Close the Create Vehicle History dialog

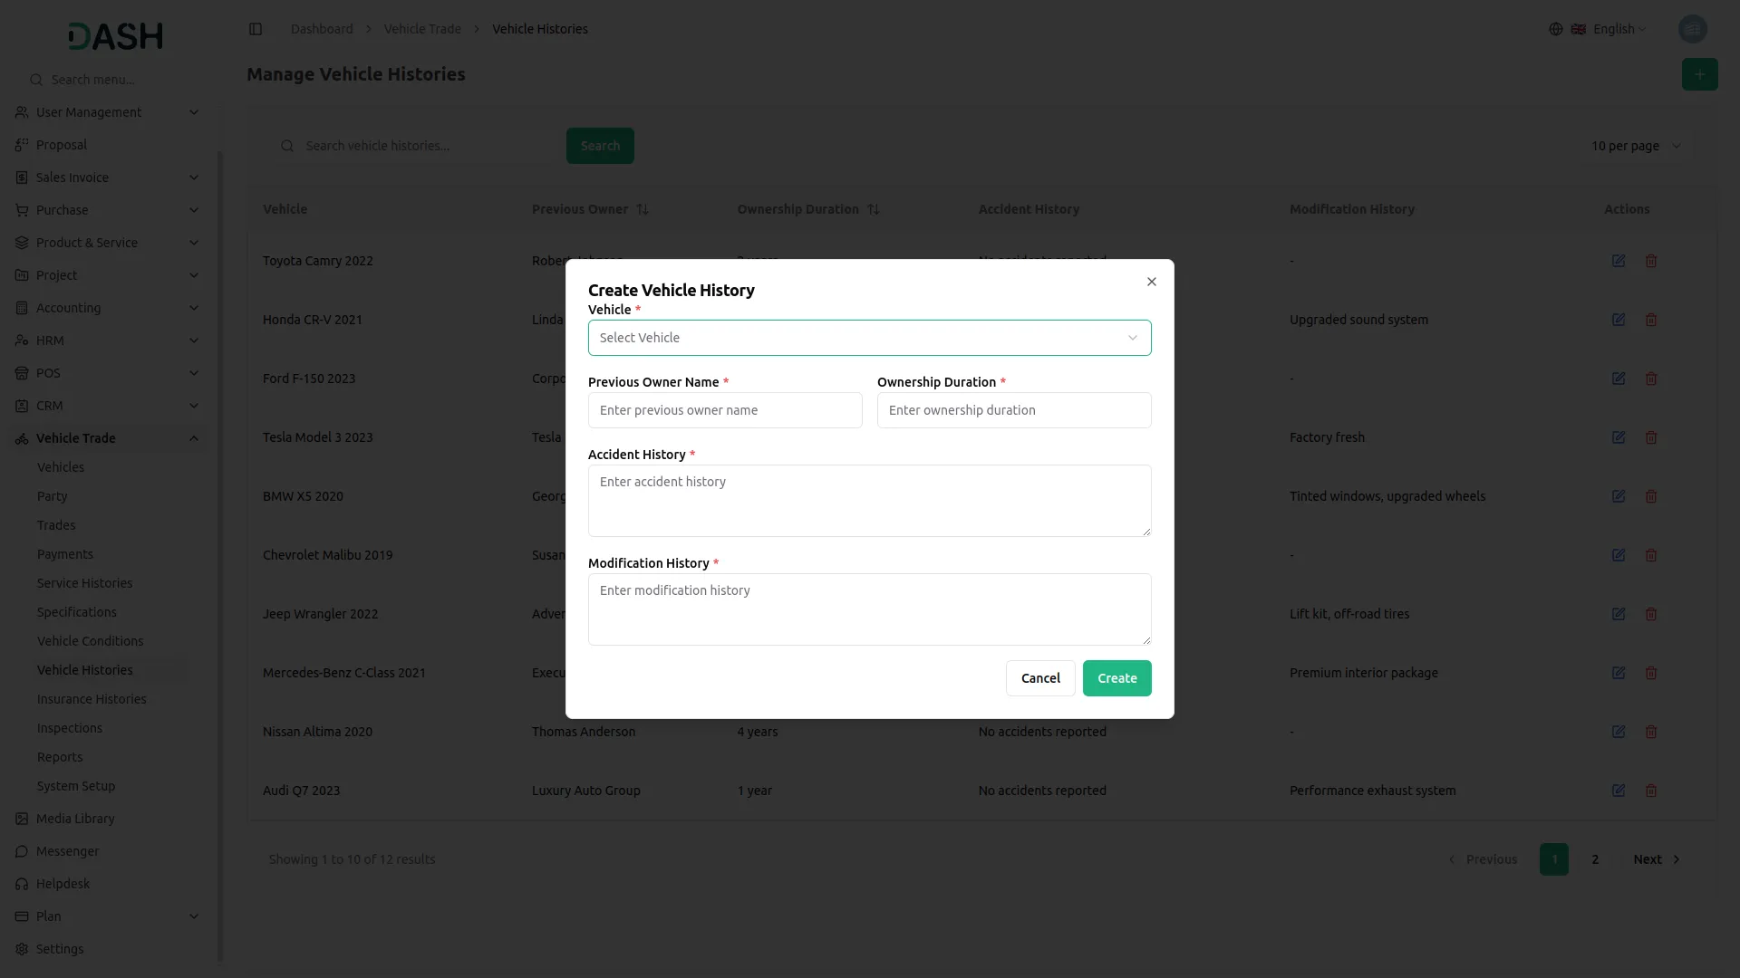click(1151, 282)
